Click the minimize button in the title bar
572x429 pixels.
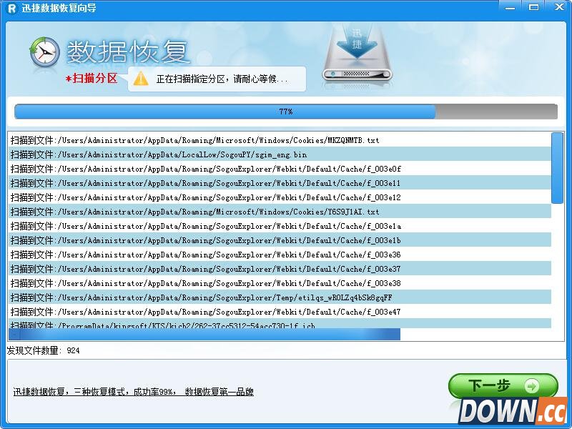click(510, 7)
